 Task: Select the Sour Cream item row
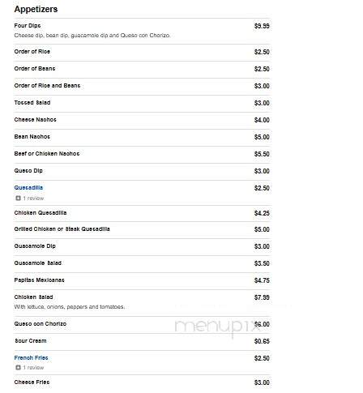coord(142,341)
